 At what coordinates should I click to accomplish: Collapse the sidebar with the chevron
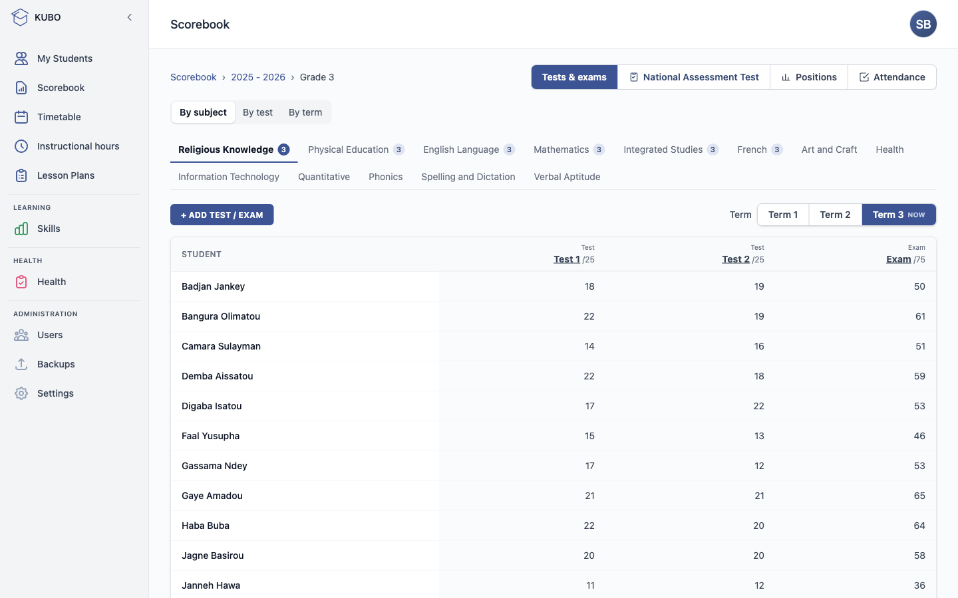click(130, 17)
